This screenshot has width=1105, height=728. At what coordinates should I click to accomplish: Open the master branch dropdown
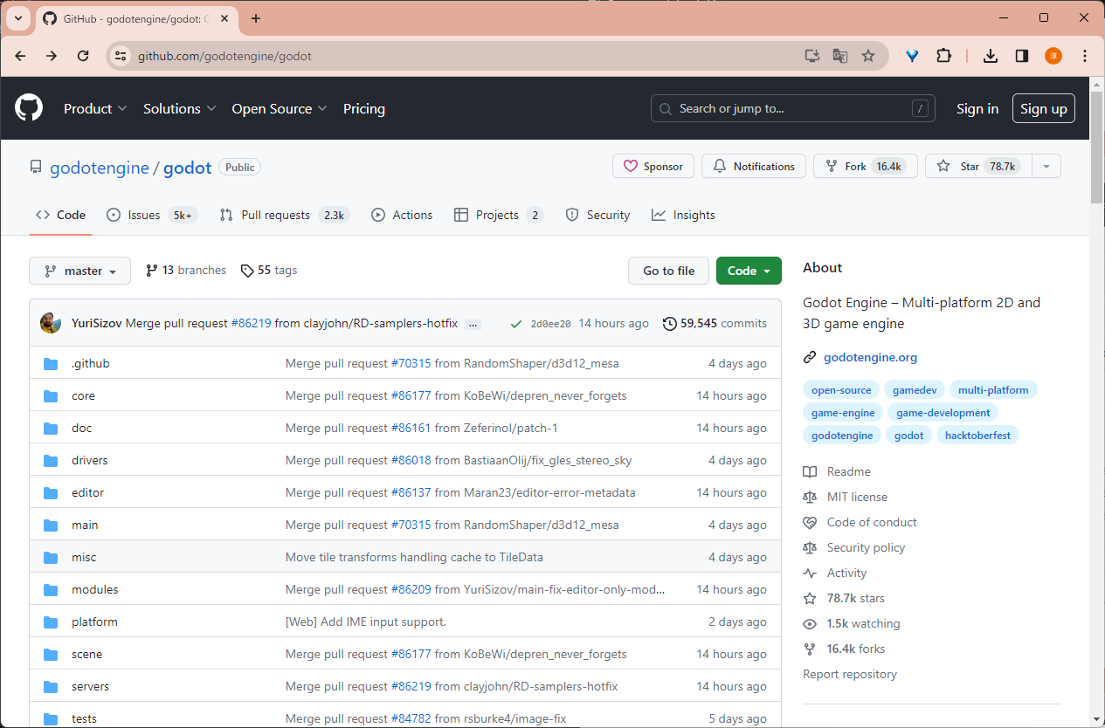(x=79, y=271)
